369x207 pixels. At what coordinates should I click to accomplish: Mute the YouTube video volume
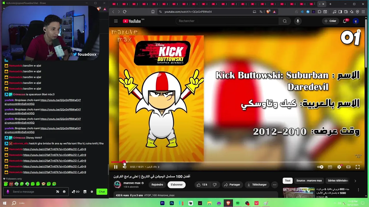pos(124,167)
